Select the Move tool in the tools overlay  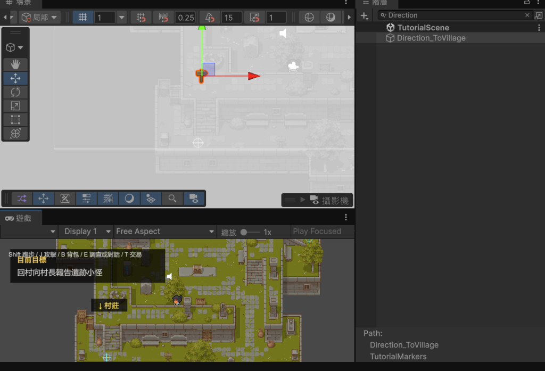tap(15, 78)
